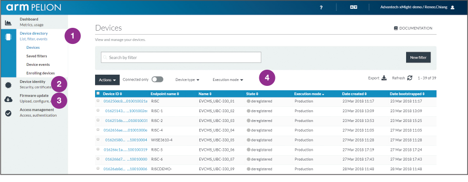
Task: Click the WISE3610-4 endpoint name cell
Action: [x=162, y=140]
